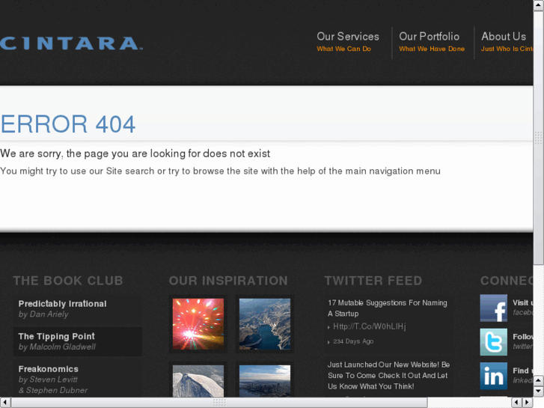544x408 pixels.
Task: Open the red starburst inspiration thumbnail
Action: point(198,324)
